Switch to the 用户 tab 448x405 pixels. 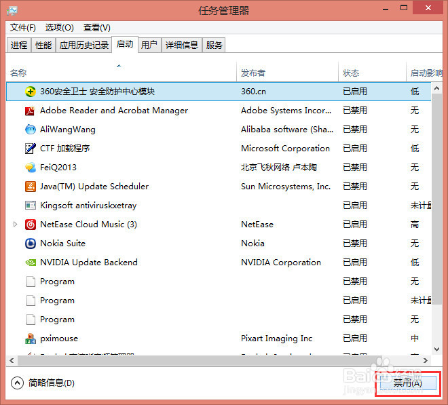click(x=149, y=45)
